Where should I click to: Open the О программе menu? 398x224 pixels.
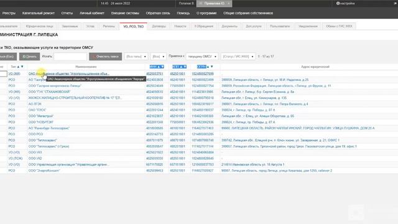[206, 13]
